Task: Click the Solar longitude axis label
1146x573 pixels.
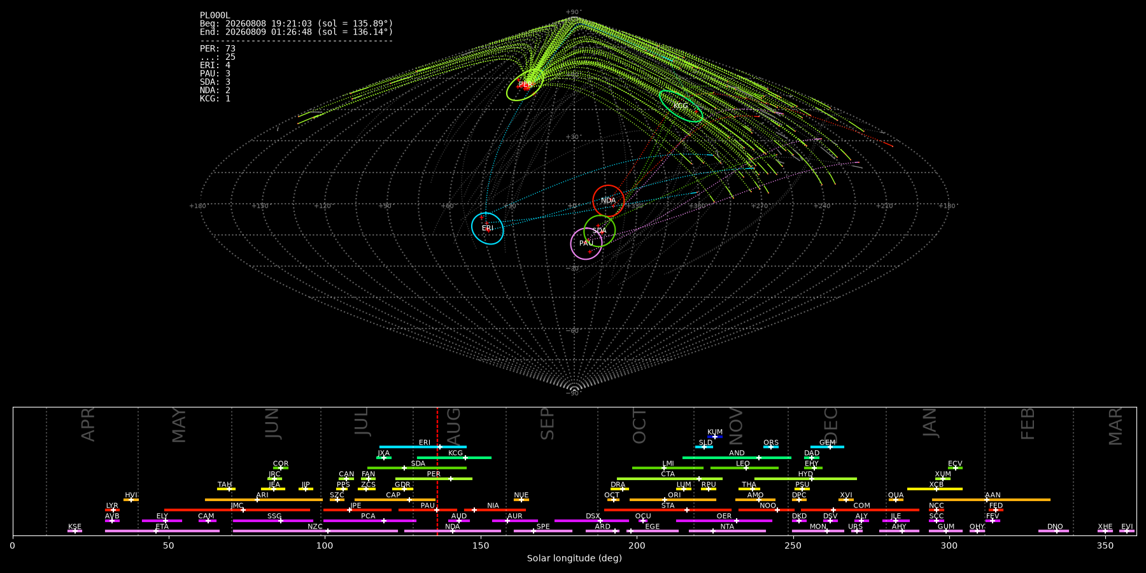Action: click(x=574, y=558)
